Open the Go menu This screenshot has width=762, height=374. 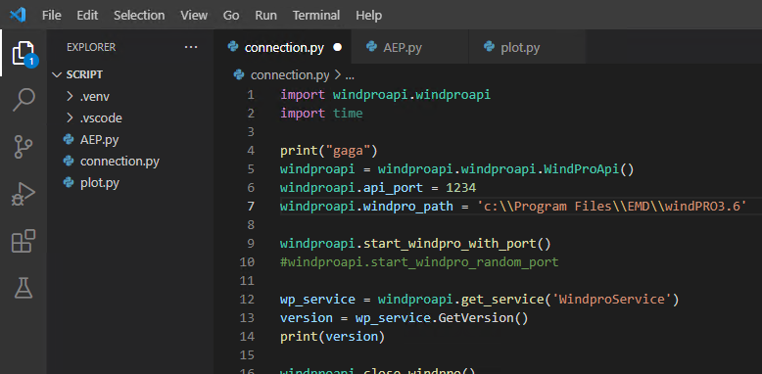(x=231, y=15)
